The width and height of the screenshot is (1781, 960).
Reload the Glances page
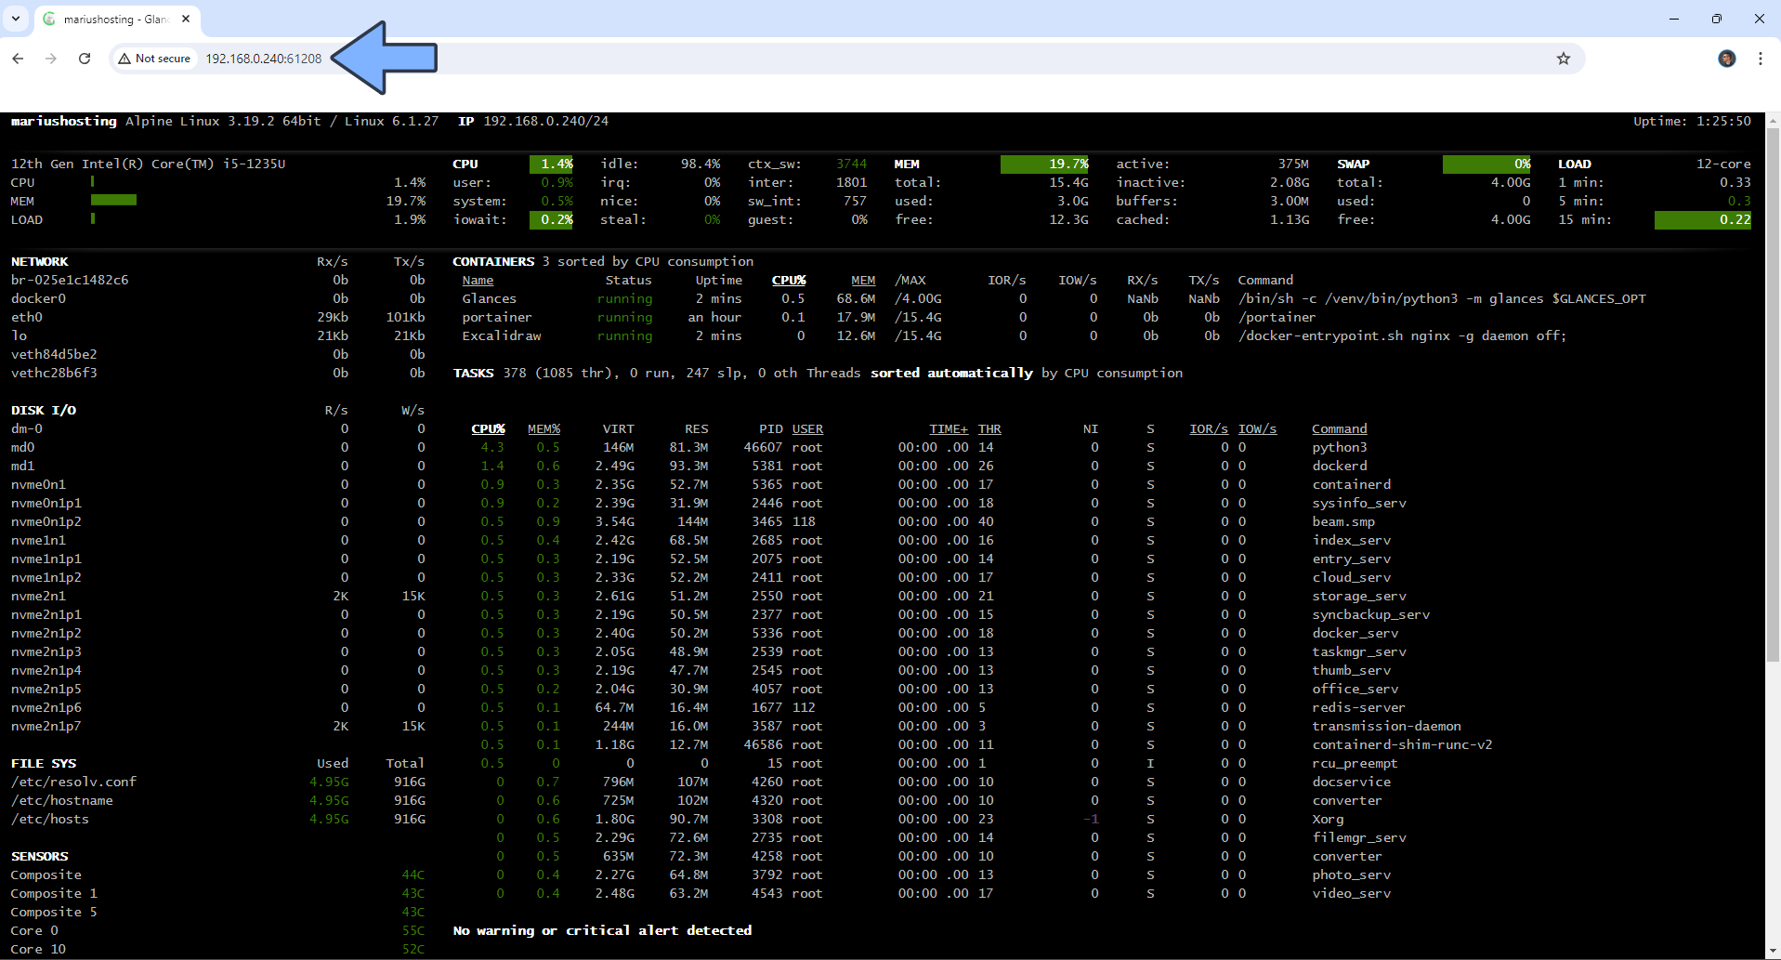[85, 59]
